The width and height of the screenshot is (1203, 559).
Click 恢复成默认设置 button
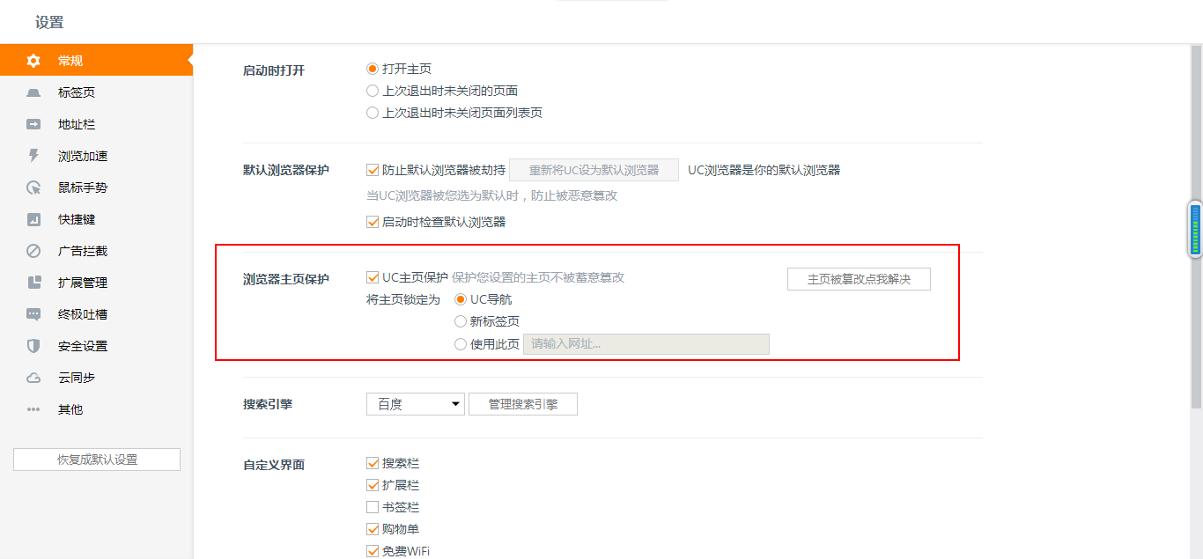97,460
